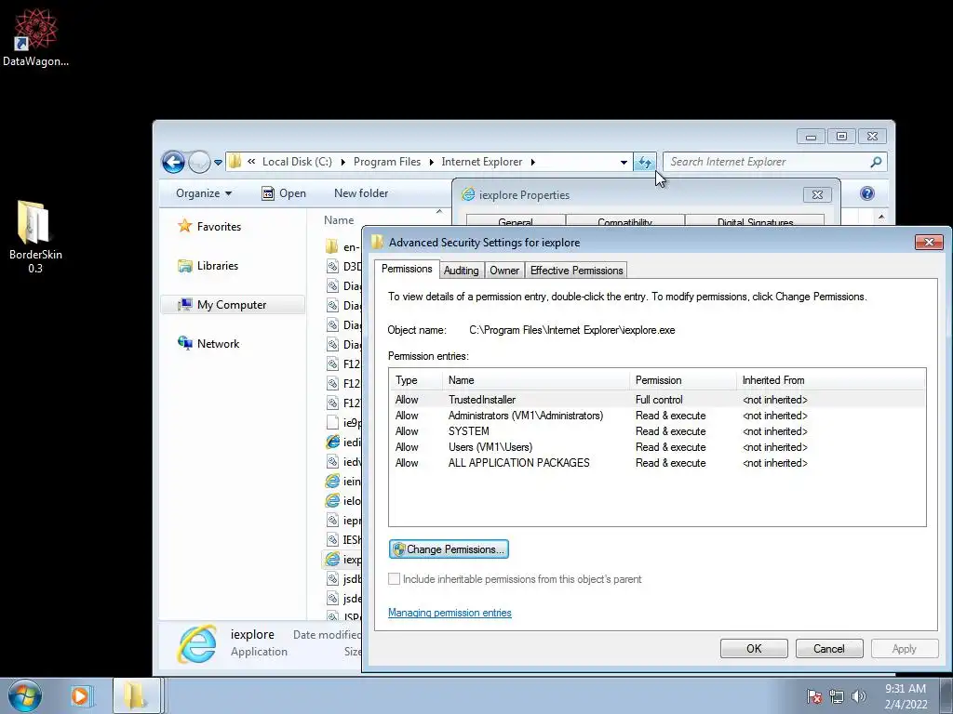Click OK in Advanced Security Settings

point(754,648)
